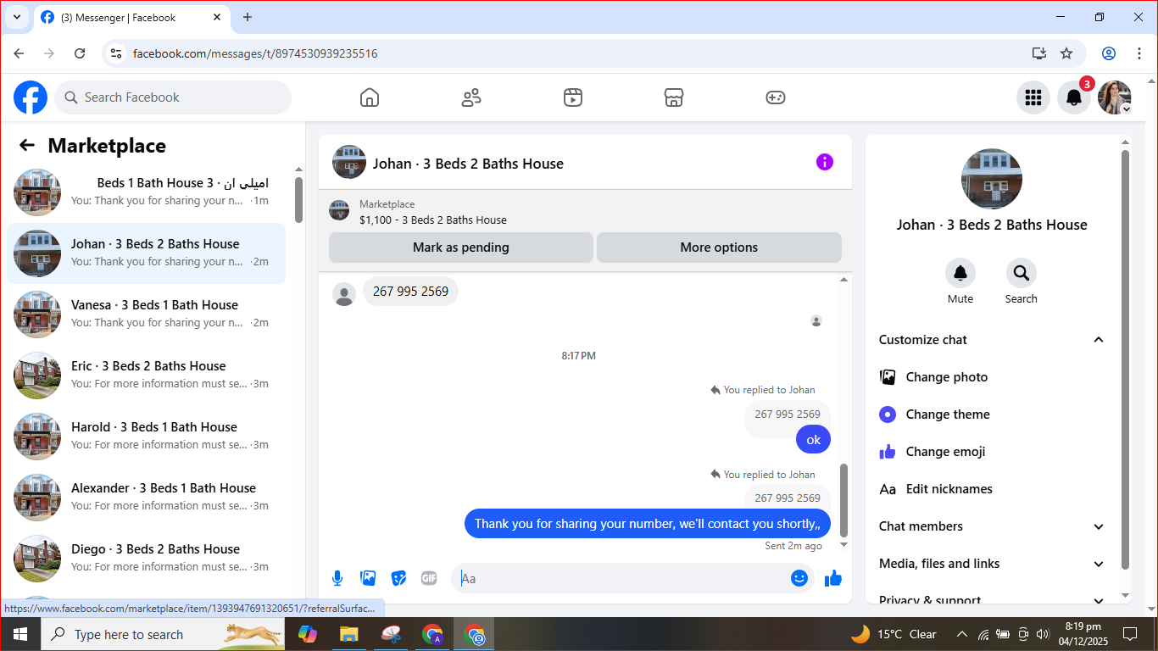Open the Facebook menu grid icon
The width and height of the screenshot is (1158, 651).
coord(1033,97)
